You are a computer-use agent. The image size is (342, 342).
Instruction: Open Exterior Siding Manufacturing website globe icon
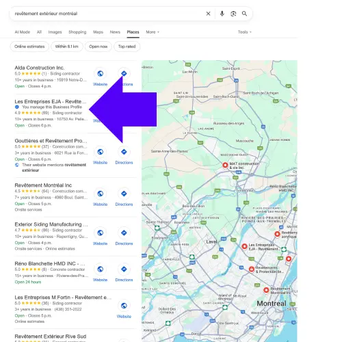[101, 233]
